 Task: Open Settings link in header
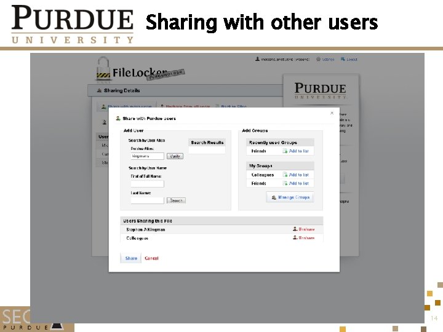(x=328, y=59)
